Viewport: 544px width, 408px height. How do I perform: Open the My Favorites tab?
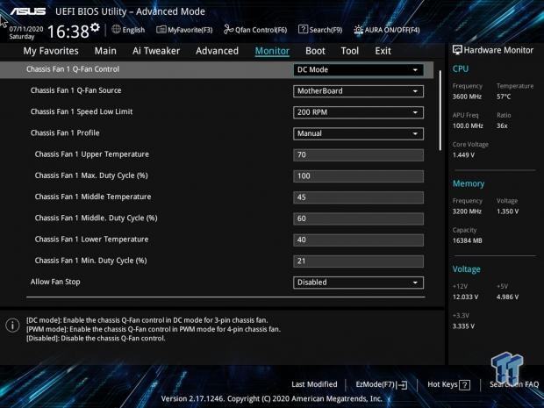point(51,51)
